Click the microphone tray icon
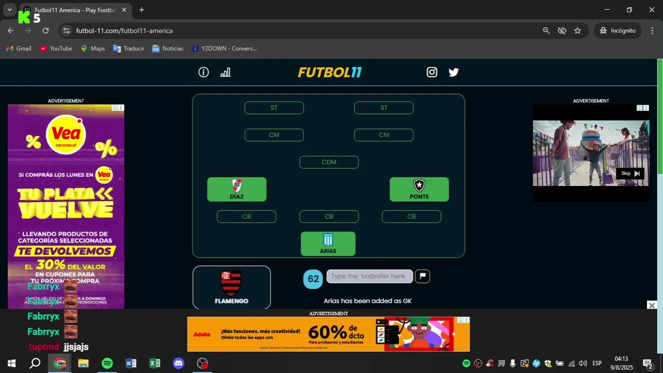663x373 pixels. (x=513, y=364)
